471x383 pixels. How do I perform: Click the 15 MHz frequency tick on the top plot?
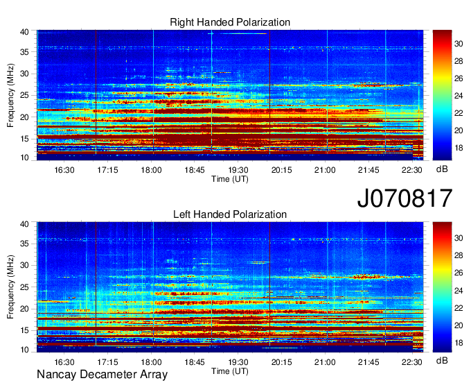[x=24, y=139]
